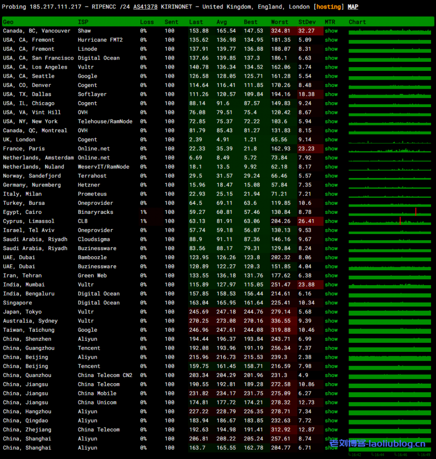Click 'show' MTR for Vancouver Shaw row
436x459 pixels.
click(331, 31)
